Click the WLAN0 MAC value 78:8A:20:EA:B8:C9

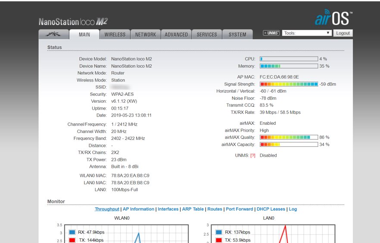(130, 176)
